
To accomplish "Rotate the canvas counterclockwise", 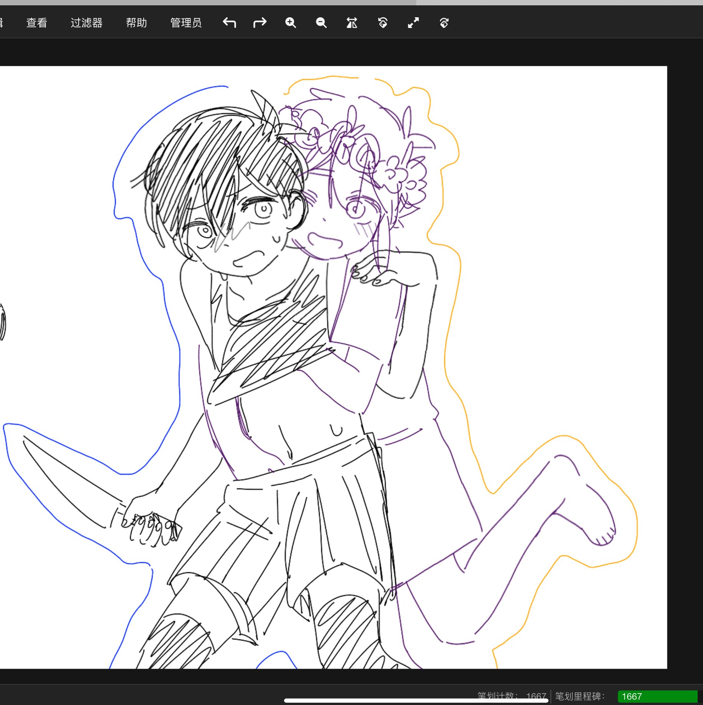I will click(383, 23).
